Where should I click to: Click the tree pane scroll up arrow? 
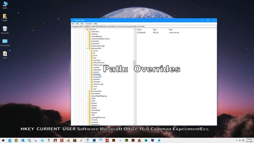pyautogui.click(x=134, y=29)
